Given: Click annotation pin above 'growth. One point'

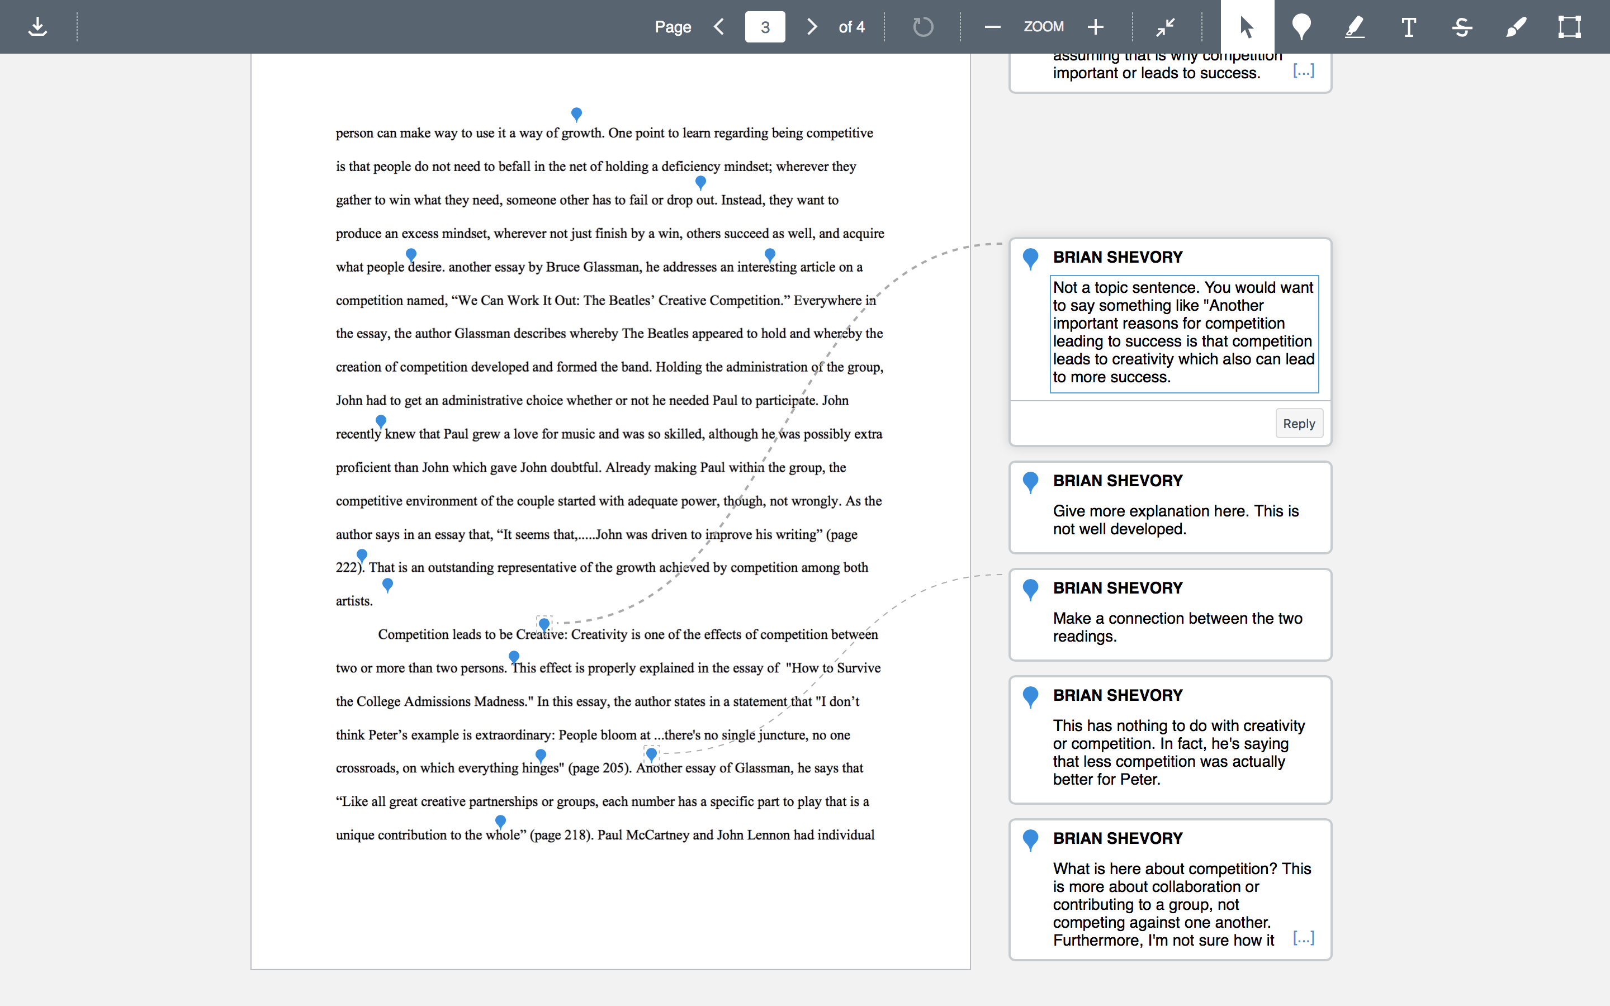Looking at the screenshot, I should 577,114.
